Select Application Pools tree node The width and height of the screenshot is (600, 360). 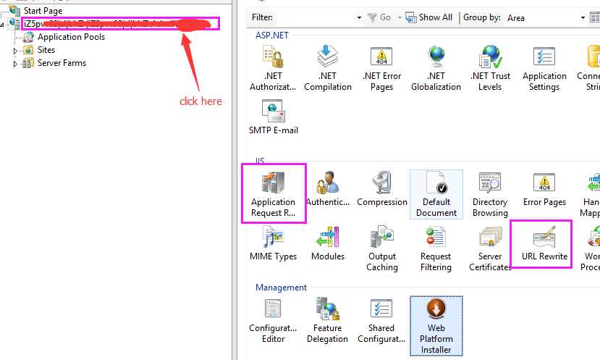(x=71, y=37)
